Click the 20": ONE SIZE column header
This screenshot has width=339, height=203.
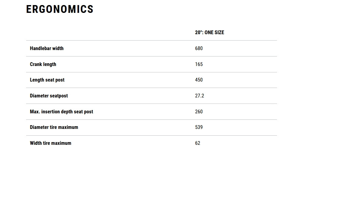[x=210, y=32]
